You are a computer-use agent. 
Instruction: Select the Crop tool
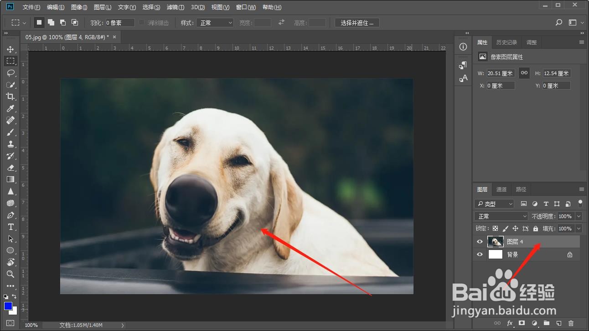point(10,97)
